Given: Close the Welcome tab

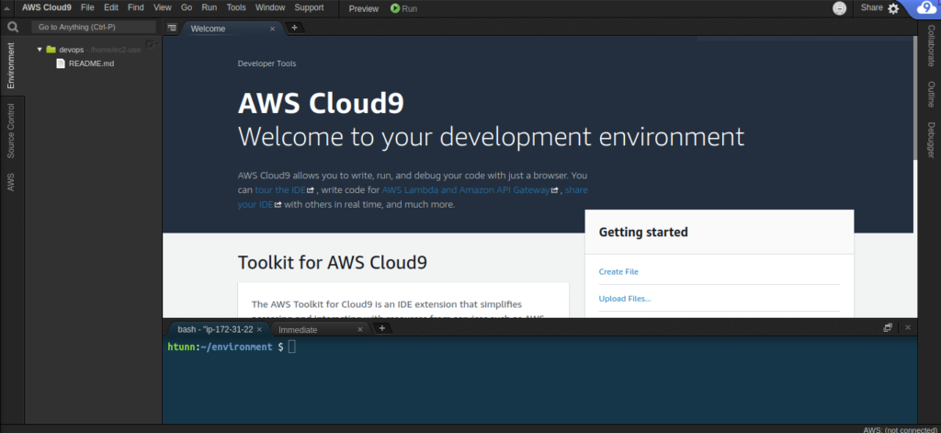Looking at the screenshot, I should tap(272, 28).
